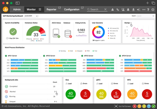This screenshot has width=157, height=109.
Task: Click the System Availability green check
Action: point(13,32)
